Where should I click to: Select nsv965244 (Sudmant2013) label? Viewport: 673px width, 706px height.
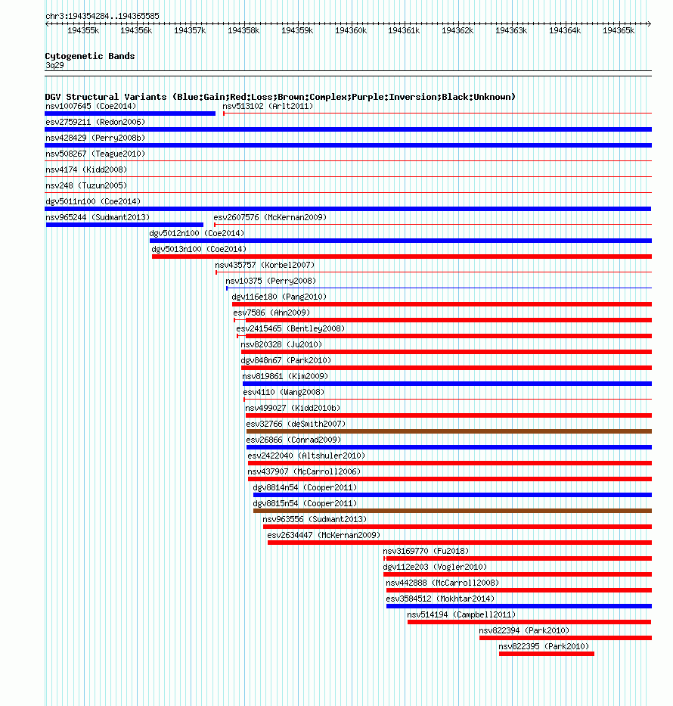[x=98, y=217]
